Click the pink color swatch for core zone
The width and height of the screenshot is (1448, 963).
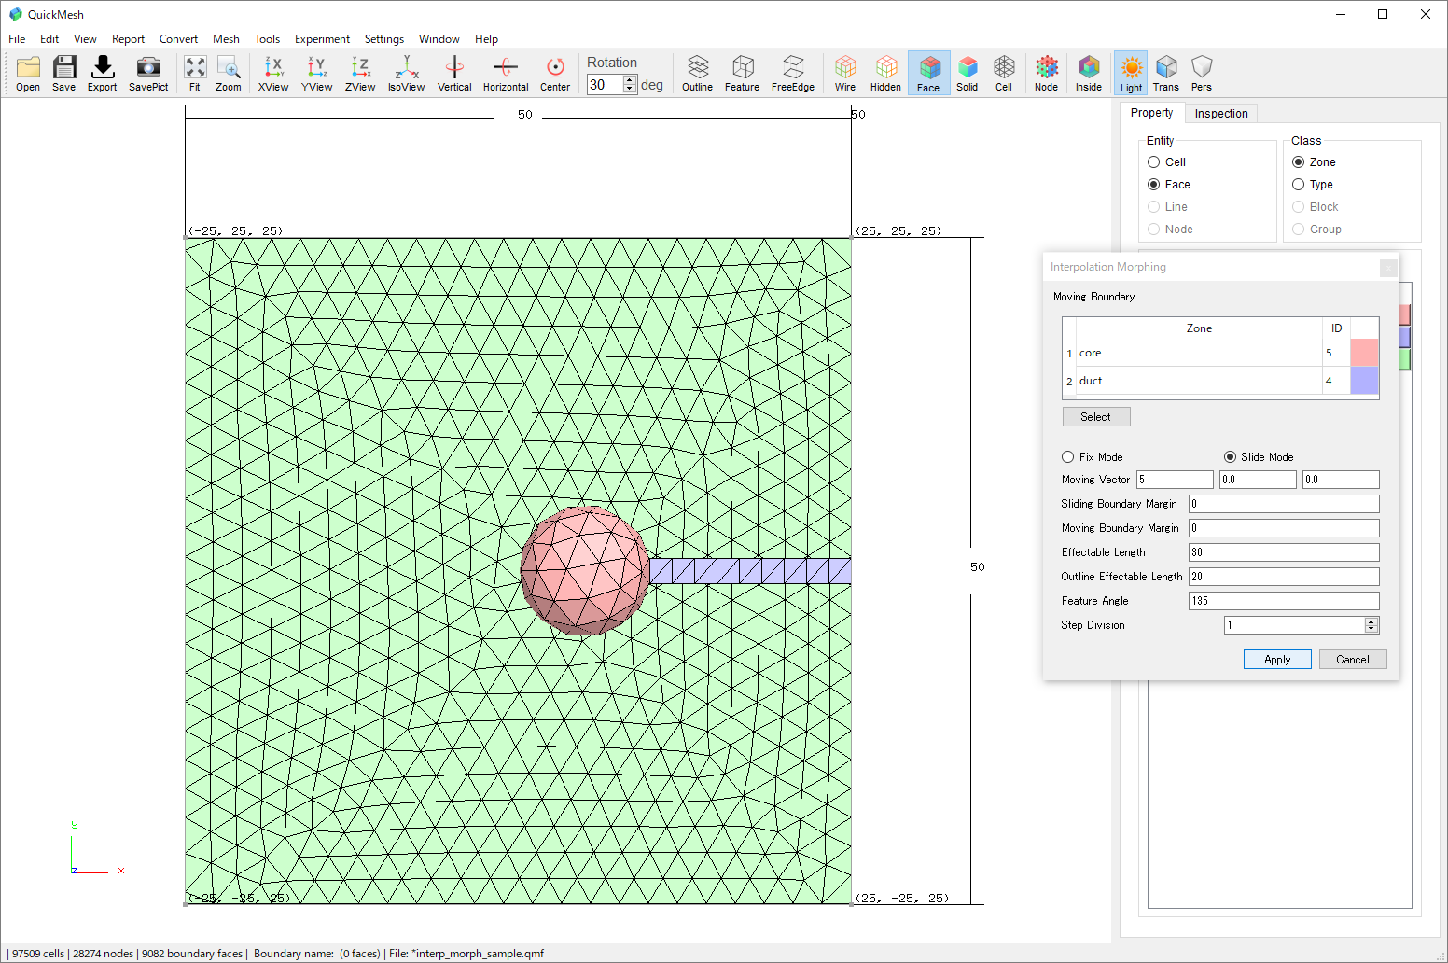coord(1364,352)
